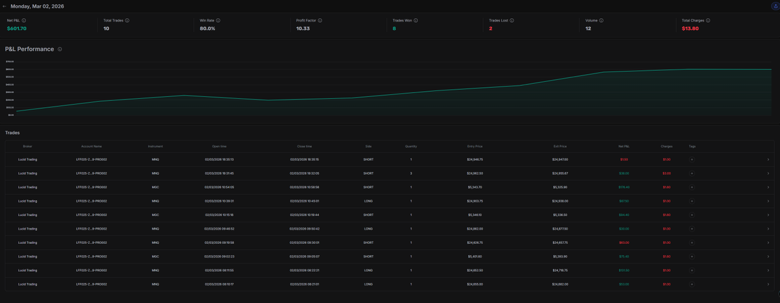
Task: Click the $601.70 Net P&L value
Action: point(17,29)
